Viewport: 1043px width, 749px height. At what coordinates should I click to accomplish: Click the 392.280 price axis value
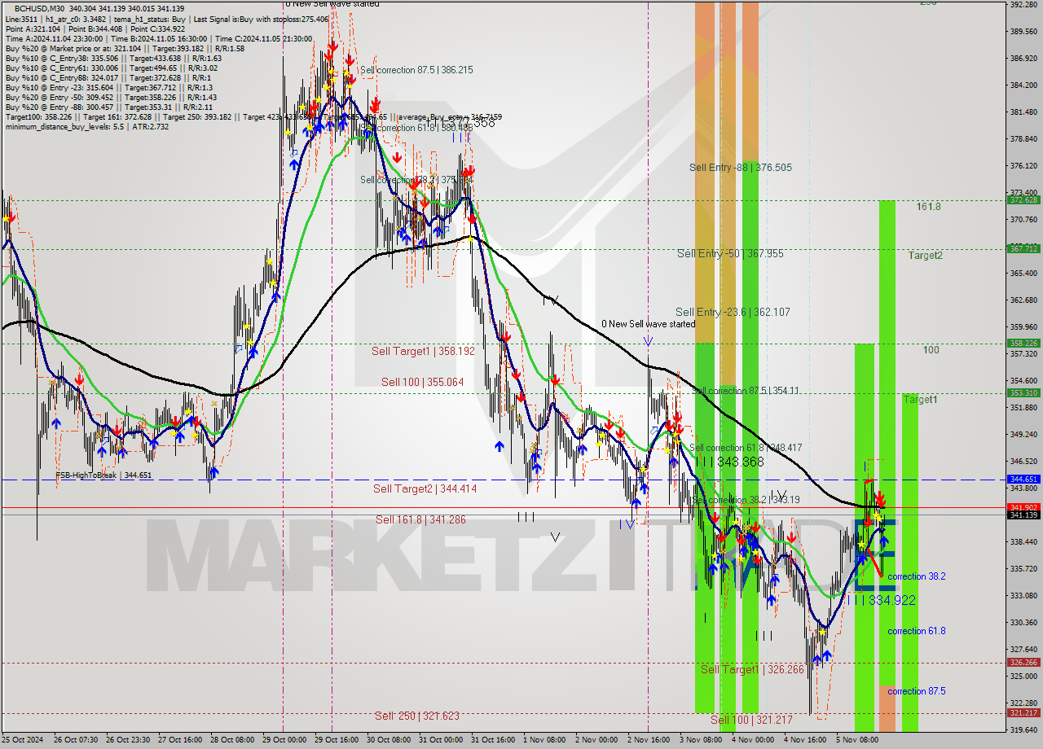[x=1024, y=5]
